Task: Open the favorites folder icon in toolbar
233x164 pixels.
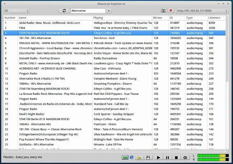Action: (163, 11)
